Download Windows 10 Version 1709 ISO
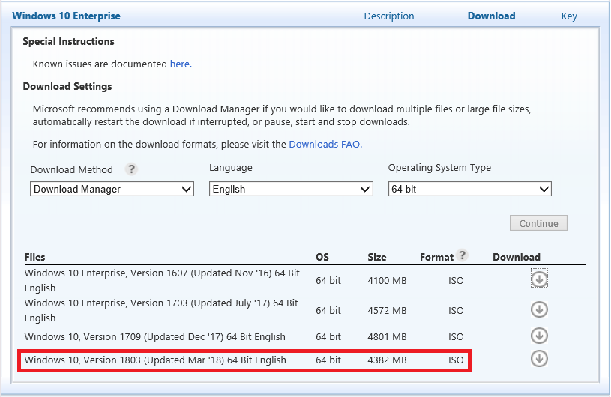The image size is (611, 397). pos(539,336)
